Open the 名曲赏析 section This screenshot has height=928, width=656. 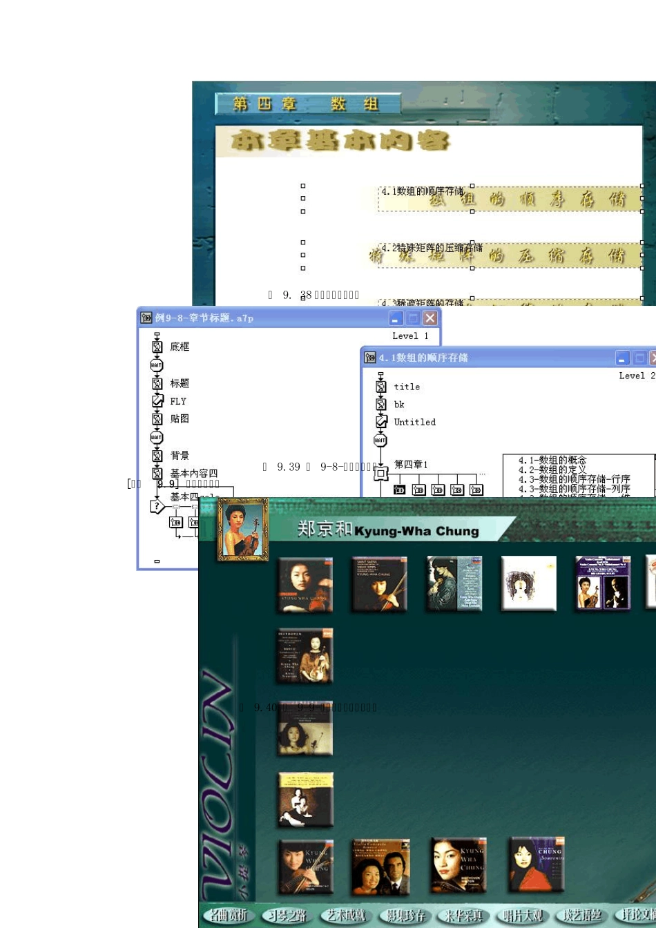coord(228,916)
